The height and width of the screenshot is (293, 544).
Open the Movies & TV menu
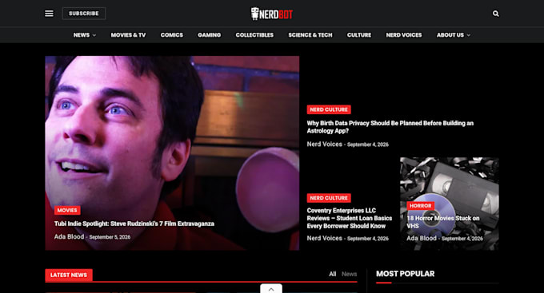click(x=128, y=35)
